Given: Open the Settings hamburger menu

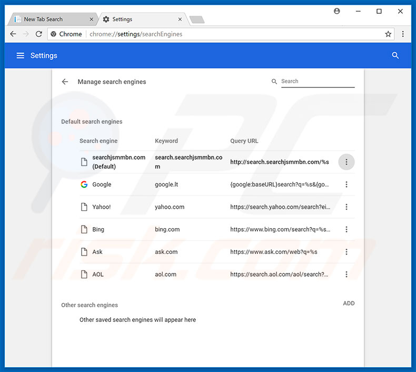Looking at the screenshot, I should (x=21, y=55).
